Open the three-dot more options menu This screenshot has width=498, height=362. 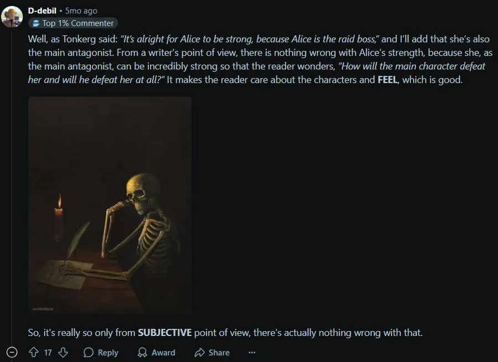pyautogui.click(x=252, y=352)
